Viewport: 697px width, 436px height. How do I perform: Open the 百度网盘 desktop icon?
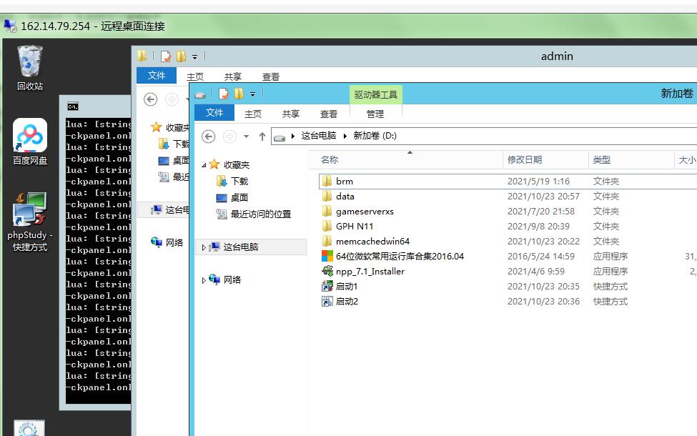30,137
